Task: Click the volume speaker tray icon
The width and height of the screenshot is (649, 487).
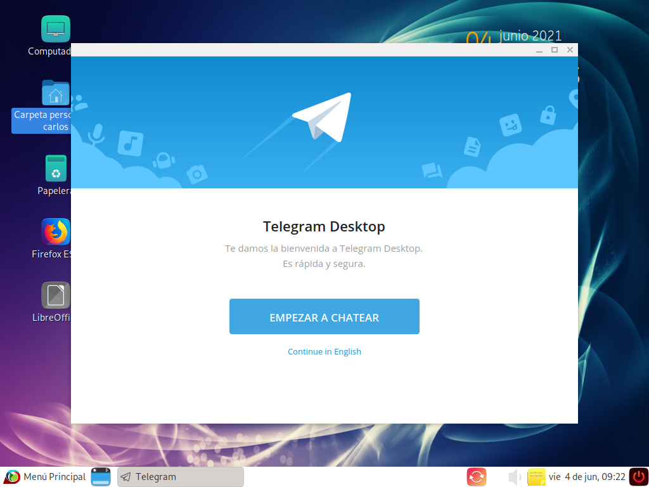Action: [x=515, y=477]
